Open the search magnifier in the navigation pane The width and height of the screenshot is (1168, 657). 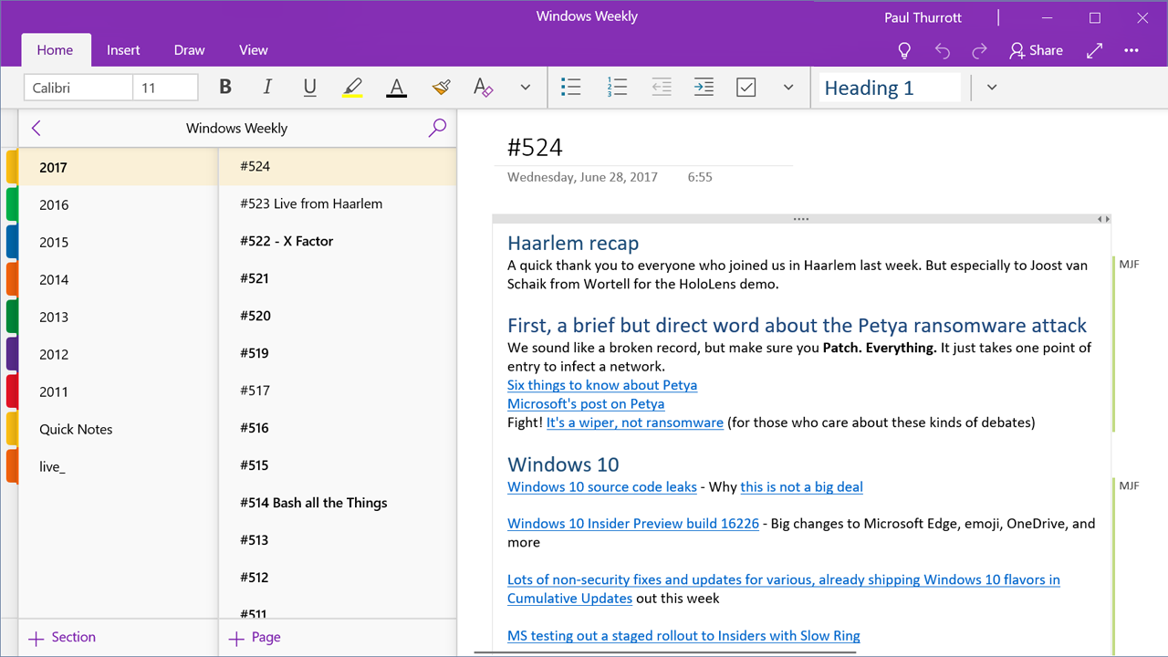437,128
